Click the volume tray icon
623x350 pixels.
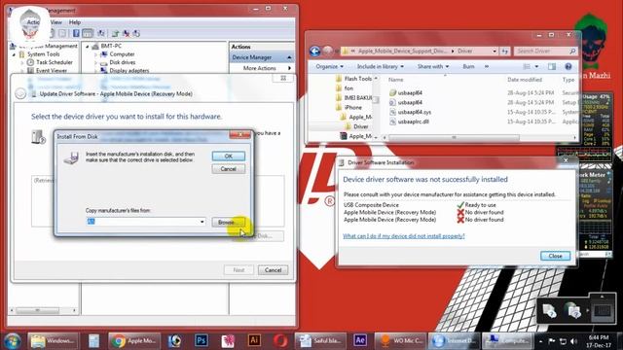(x=573, y=341)
